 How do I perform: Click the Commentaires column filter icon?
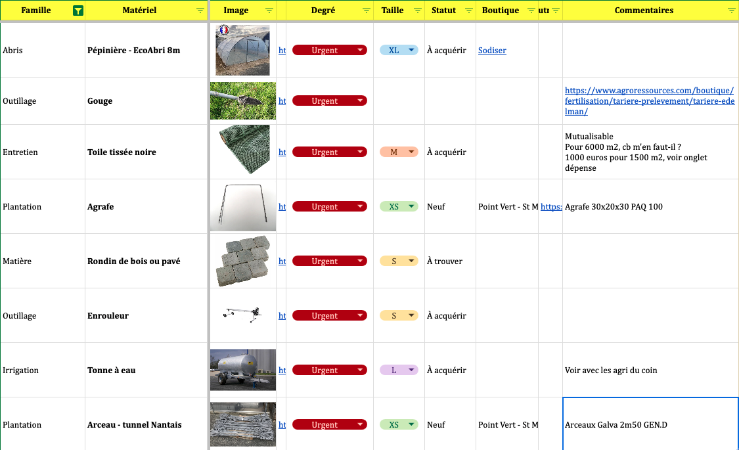[x=731, y=11]
